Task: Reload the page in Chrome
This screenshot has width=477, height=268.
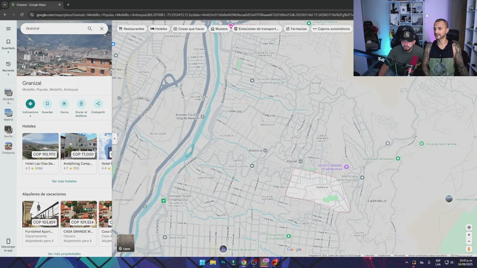Action: [x=22, y=15]
